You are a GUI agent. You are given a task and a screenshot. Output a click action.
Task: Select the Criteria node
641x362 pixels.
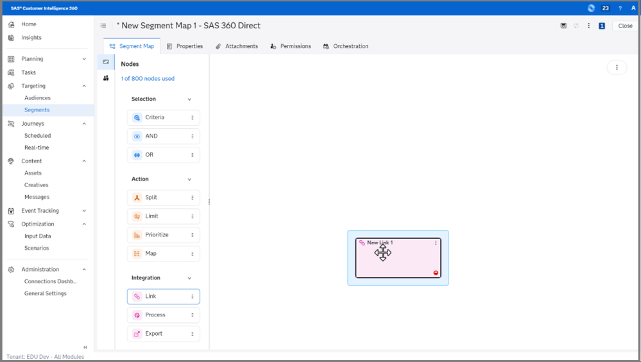[163, 117]
